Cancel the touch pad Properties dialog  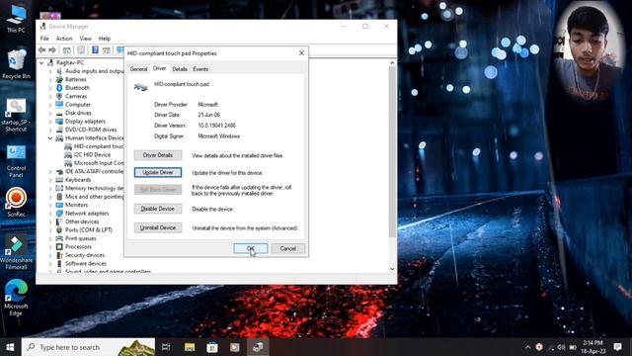point(287,248)
